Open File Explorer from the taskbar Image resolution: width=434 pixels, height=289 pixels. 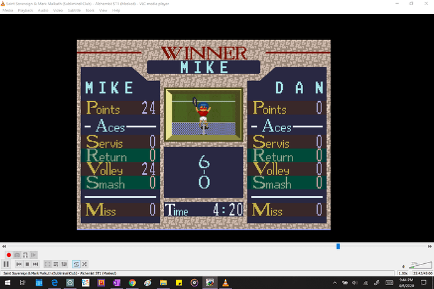(x=163, y=283)
